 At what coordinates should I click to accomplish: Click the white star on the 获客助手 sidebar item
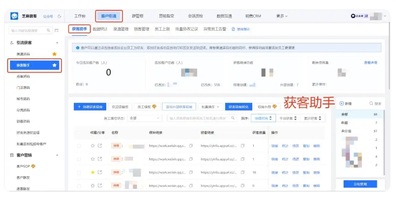(55, 65)
